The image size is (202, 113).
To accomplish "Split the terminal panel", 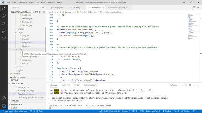I will click(186, 85).
